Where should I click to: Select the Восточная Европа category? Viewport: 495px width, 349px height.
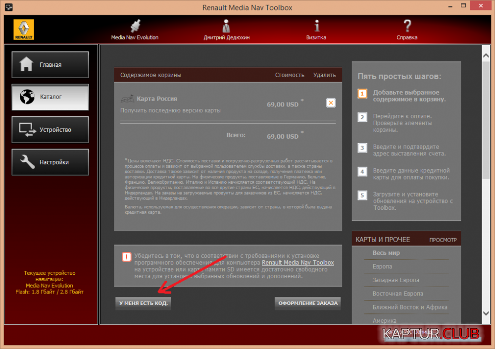[398, 294]
